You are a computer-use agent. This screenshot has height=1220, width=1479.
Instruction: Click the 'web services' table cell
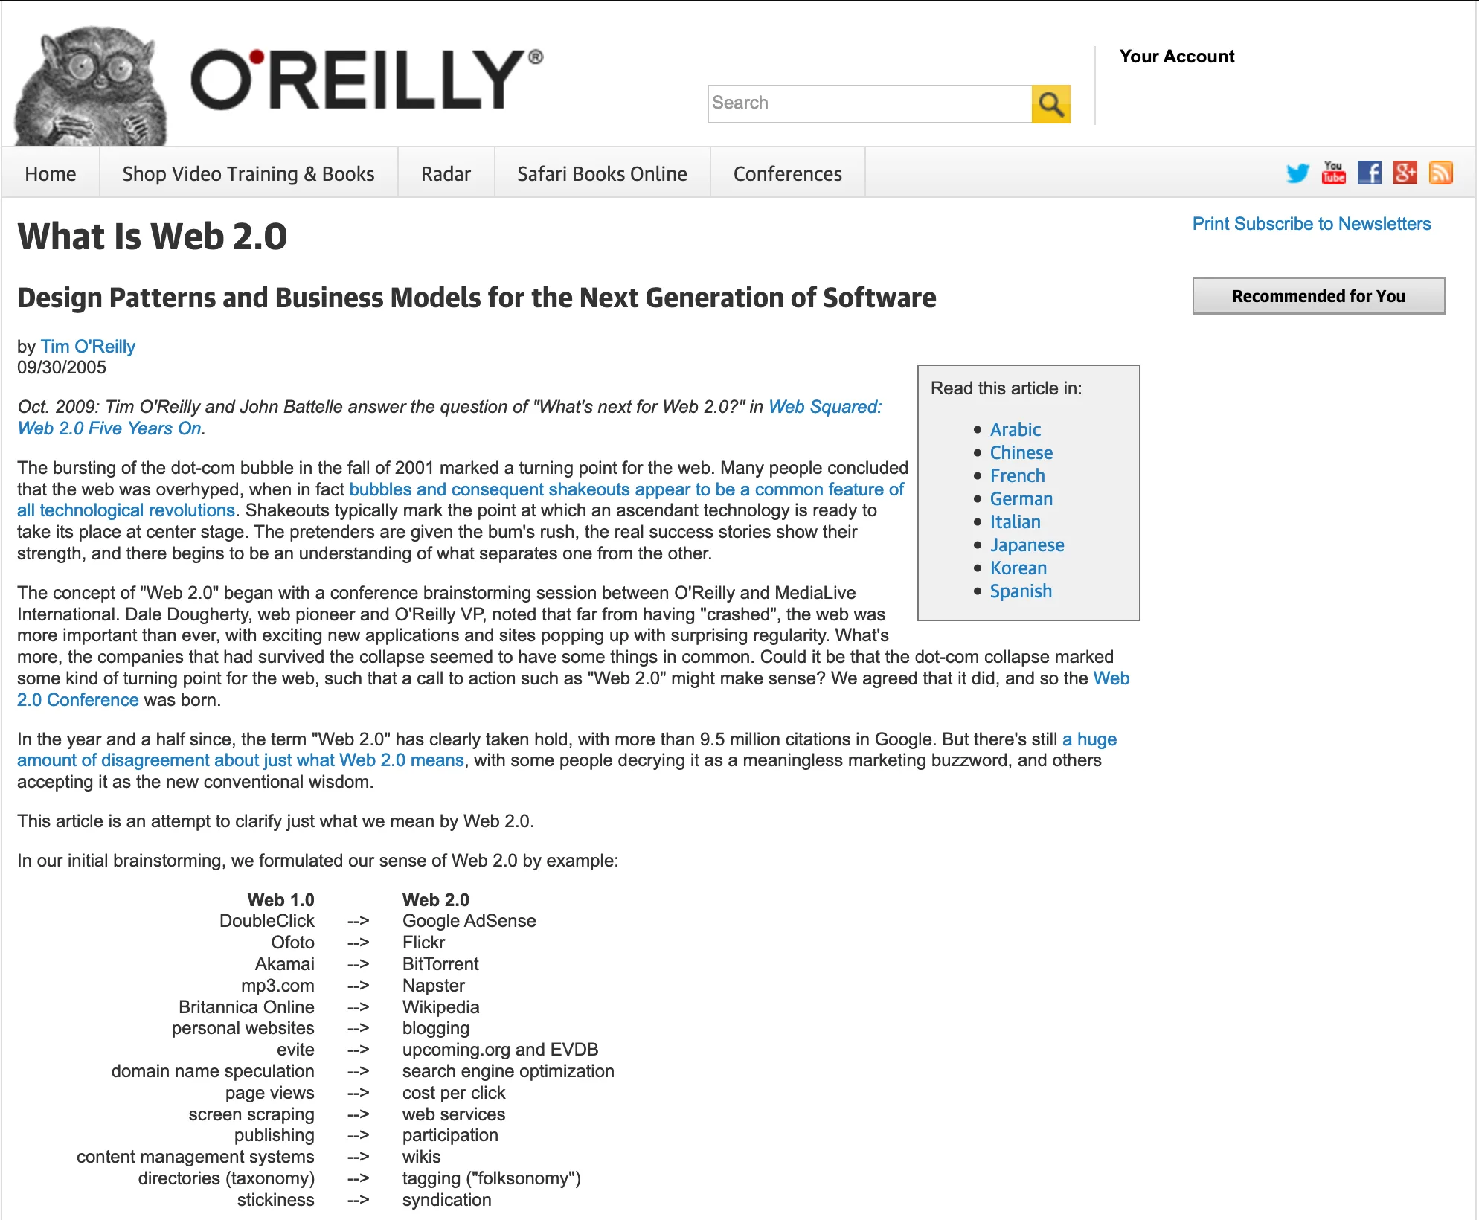click(454, 1114)
